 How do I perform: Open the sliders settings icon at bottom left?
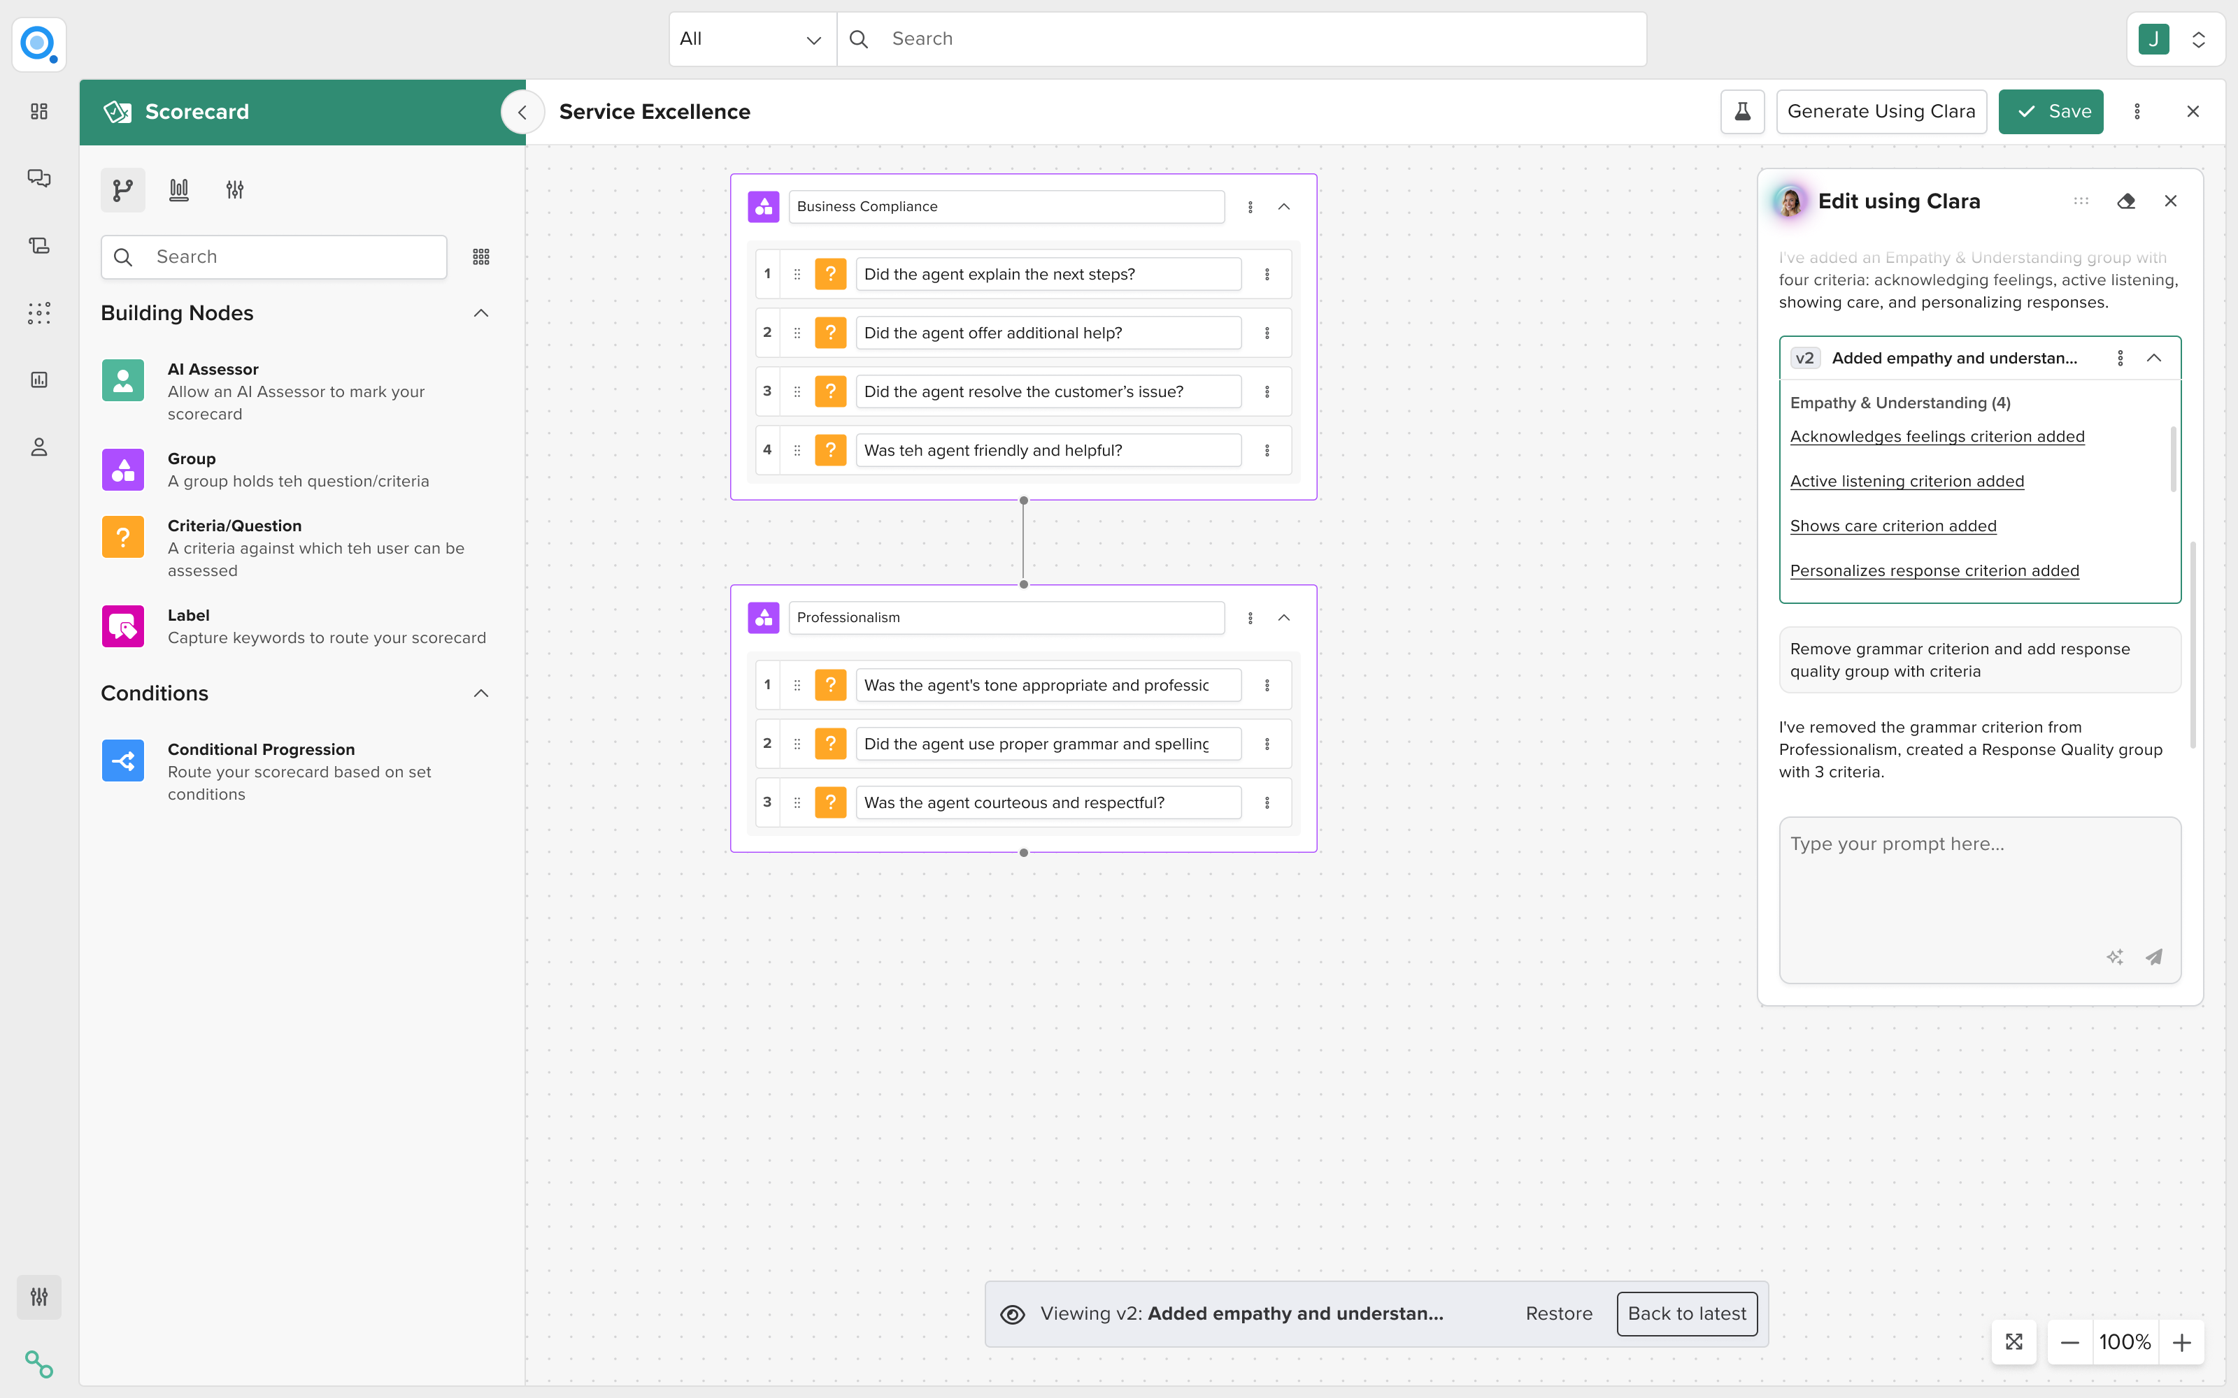pyautogui.click(x=39, y=1297)
